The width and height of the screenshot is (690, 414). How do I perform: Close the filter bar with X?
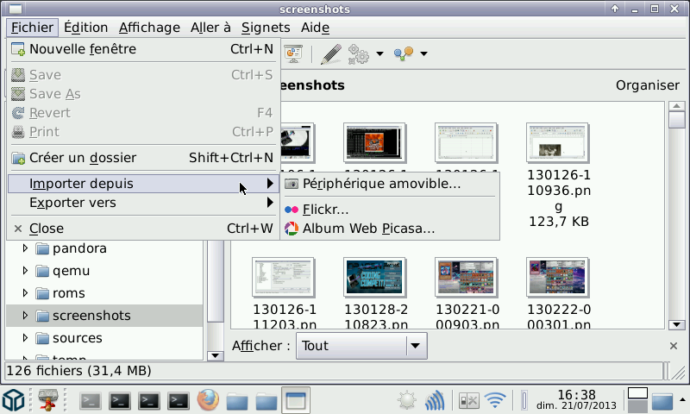(x=674, y=346)
